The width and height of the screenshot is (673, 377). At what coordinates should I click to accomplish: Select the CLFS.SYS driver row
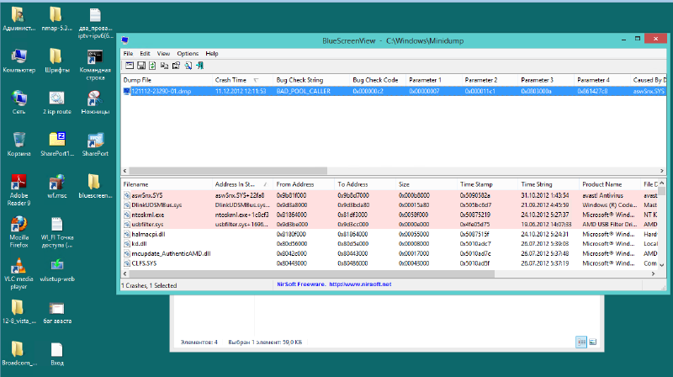pyautogui.click(x=389, y=263)
